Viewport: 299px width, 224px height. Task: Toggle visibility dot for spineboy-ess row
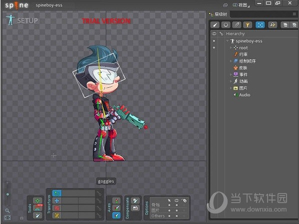pos(214,41)
